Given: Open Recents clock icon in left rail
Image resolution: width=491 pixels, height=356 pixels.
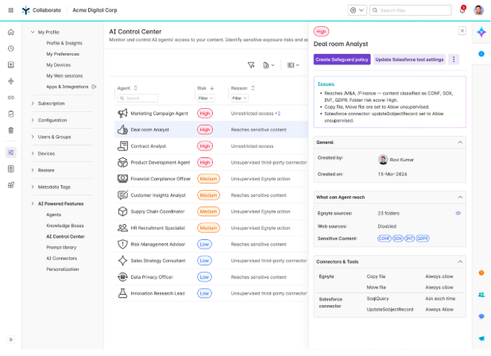Looking at the screenshot, I should pyautogui.click(x=11, y=48).
